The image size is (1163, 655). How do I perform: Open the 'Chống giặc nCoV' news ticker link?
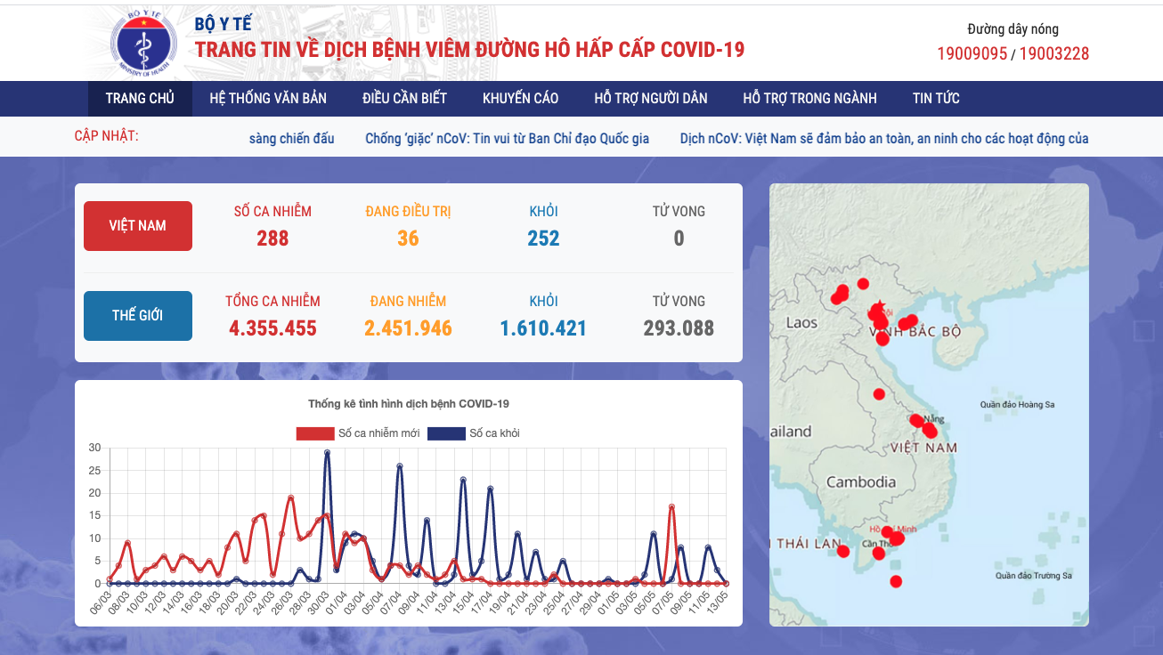point(507,138)
